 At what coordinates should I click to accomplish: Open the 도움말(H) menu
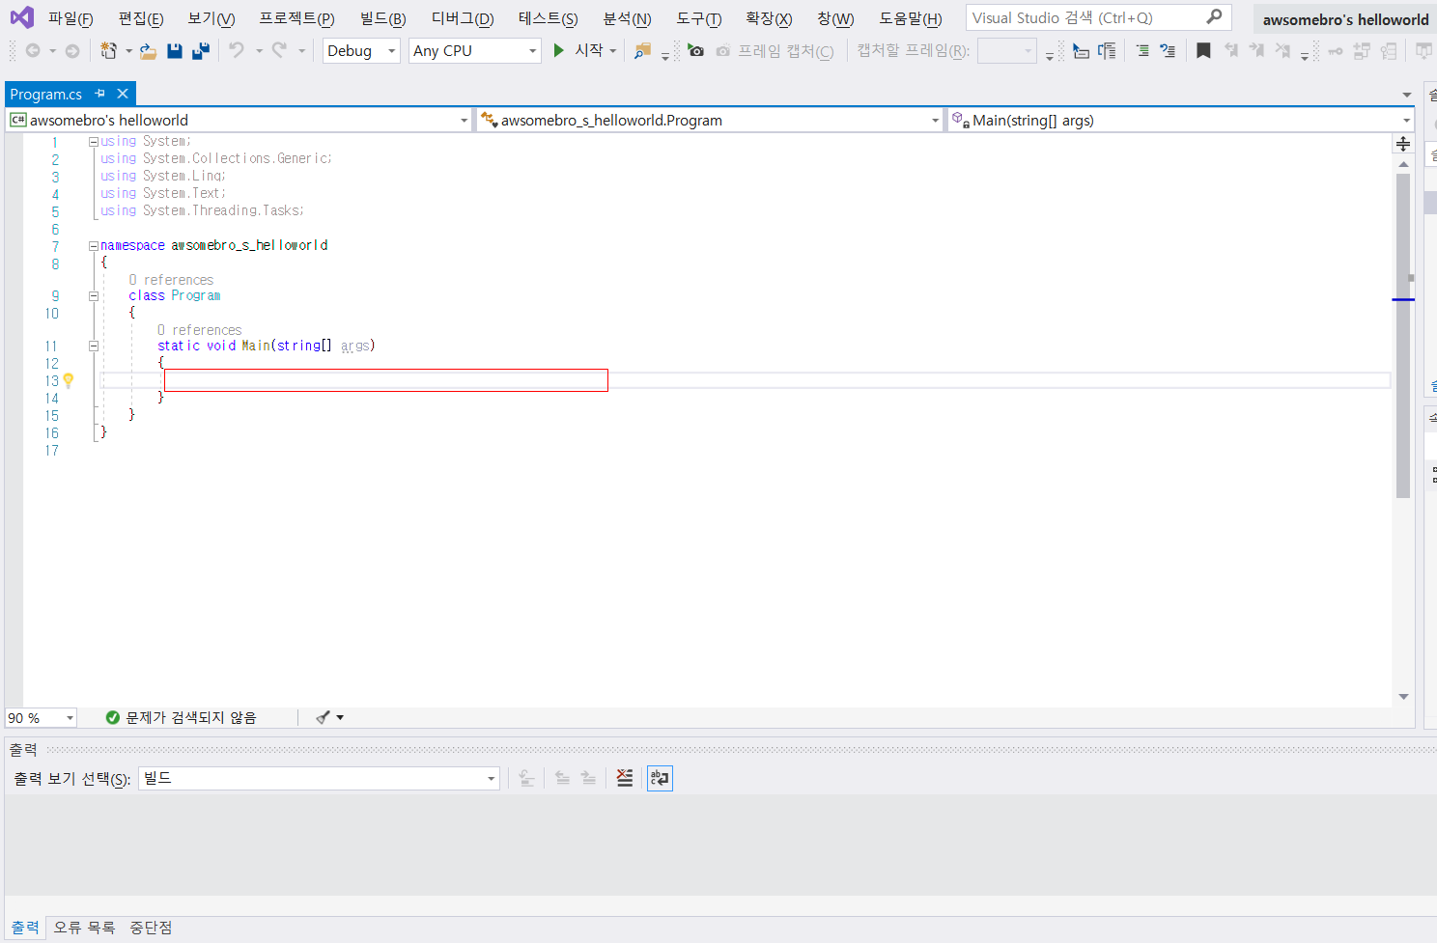pos(910,18)
